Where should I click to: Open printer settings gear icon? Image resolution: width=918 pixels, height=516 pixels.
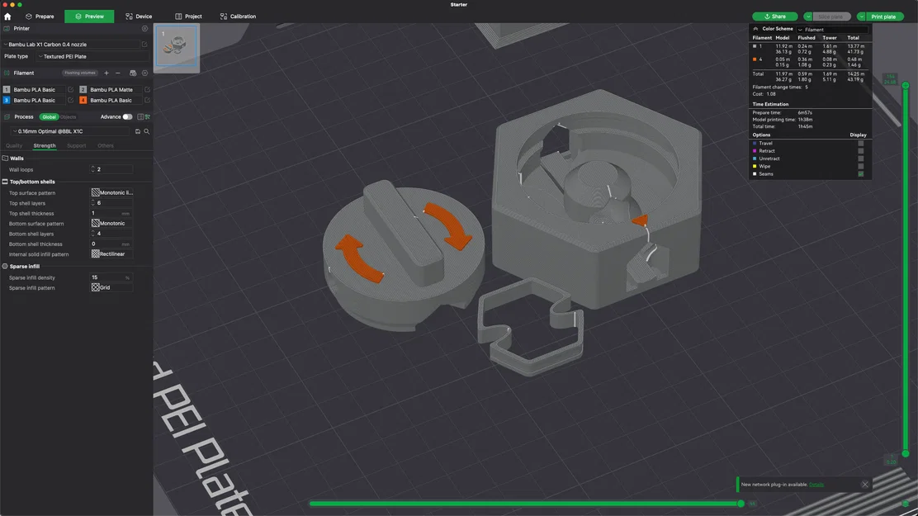[x=144, y=28]
